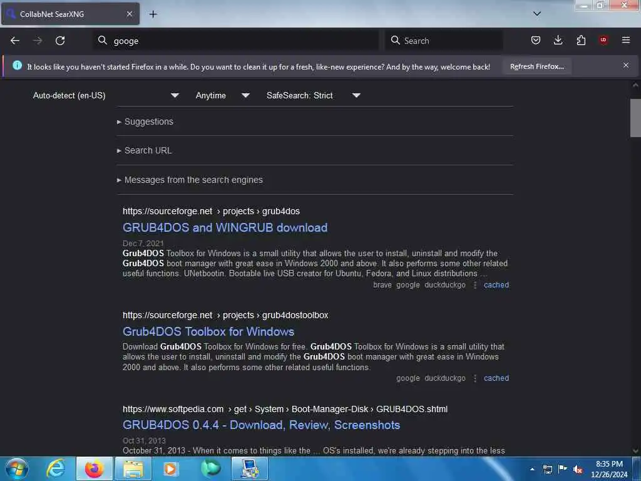Image resolution: width=641 pixels, height=481 pixels.
Task: Show the list of all tabs
Action: [x=537, y=14]
